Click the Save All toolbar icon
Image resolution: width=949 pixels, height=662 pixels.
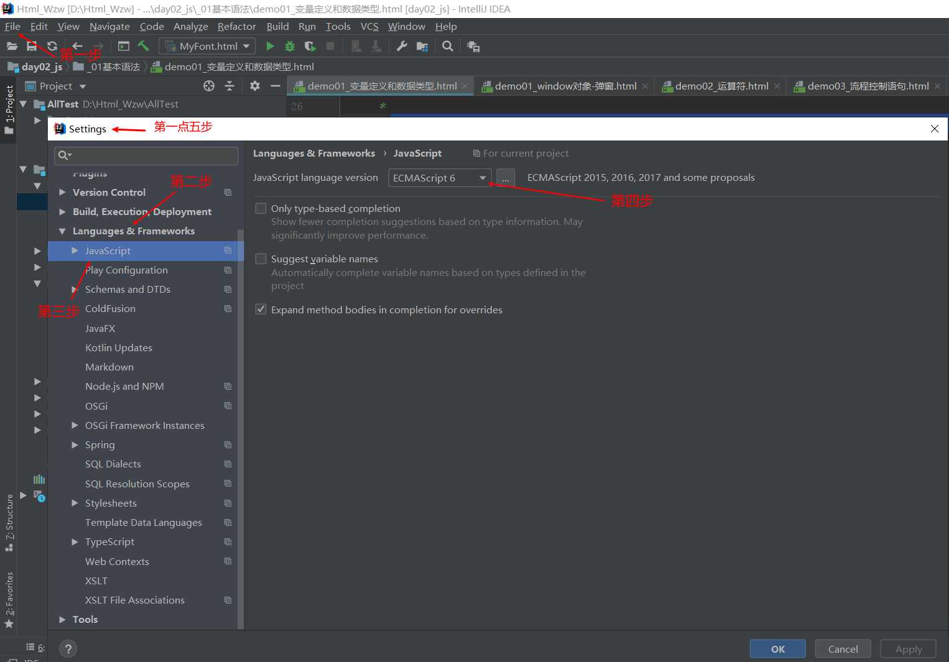[32, 46]
